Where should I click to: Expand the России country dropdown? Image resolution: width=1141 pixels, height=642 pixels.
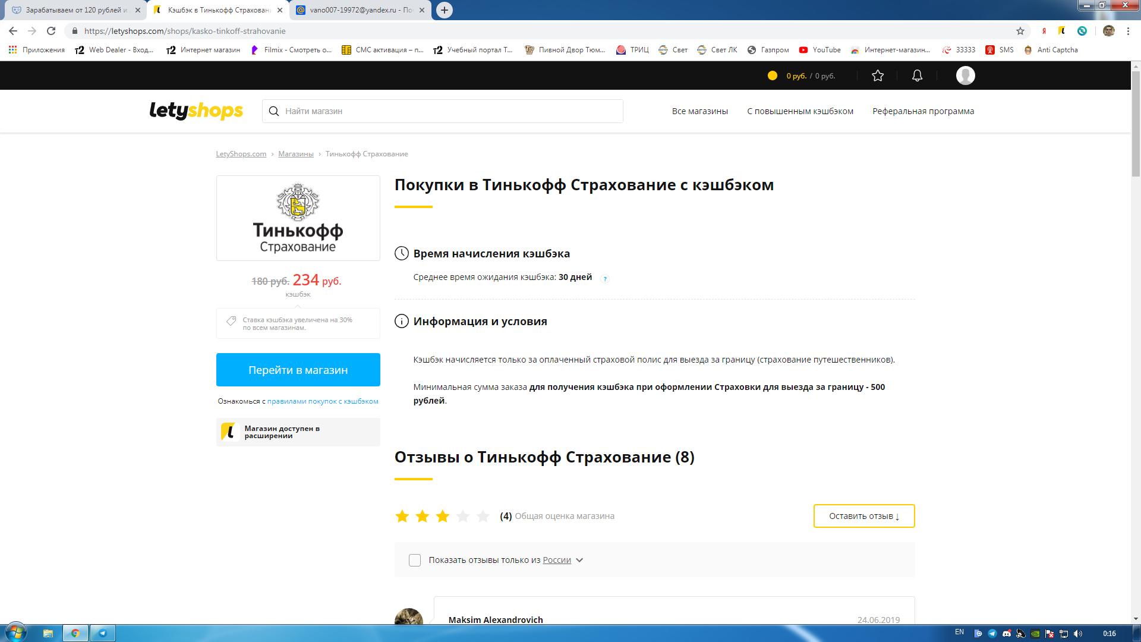click(x=563, y=560)
